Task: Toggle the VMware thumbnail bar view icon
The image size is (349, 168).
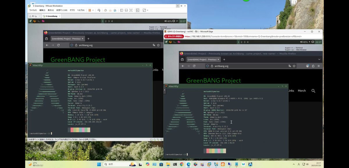Action: click(x=126, y=10)
